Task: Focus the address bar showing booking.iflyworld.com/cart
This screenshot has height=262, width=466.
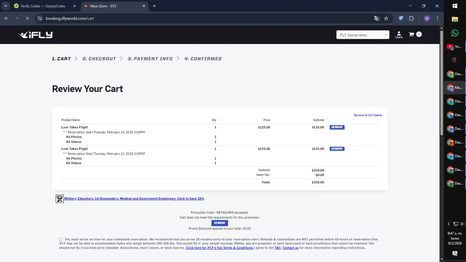Action: [x=205, y=18]
